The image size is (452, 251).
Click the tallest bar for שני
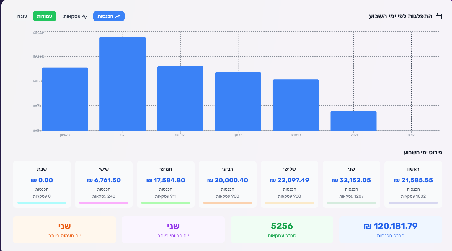click(123, 84)
